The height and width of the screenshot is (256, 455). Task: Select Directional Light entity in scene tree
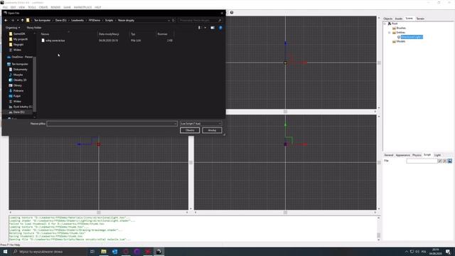click(x=412, y=37)
